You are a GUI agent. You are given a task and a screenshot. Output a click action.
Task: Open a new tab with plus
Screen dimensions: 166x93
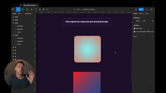[x=40, y=5]
